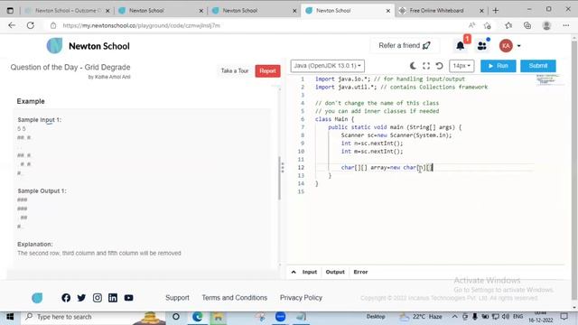Open Instagram page from footer
The image size is (578, 325).
tap(98, 298)
